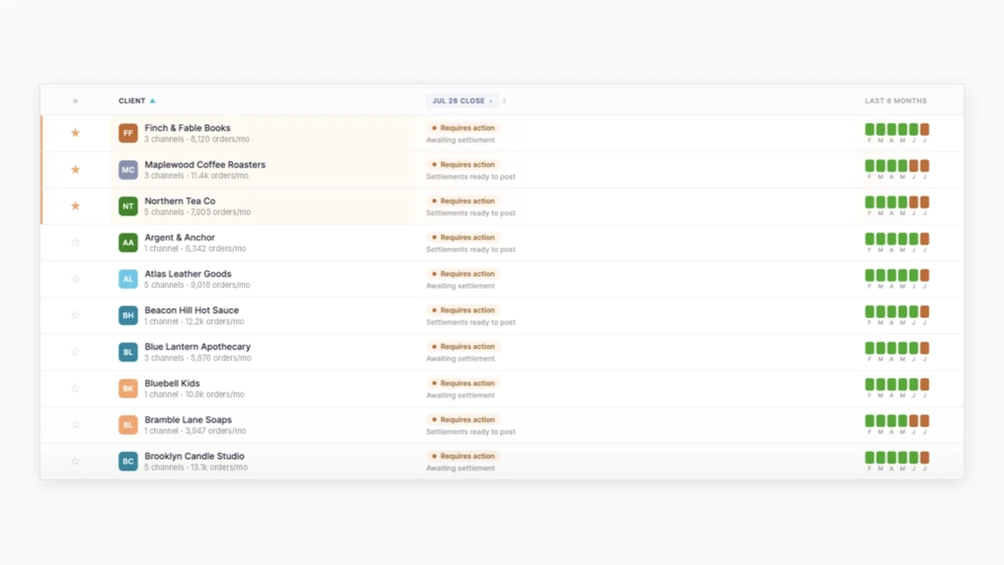Remove the star from Northern Tea Co
This screenshot has width=1004, height=565.
pos(75,206)
